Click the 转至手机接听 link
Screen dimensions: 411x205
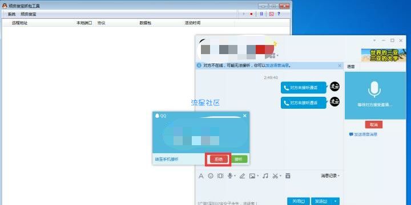pyautogui.click(x=167, y=159)
